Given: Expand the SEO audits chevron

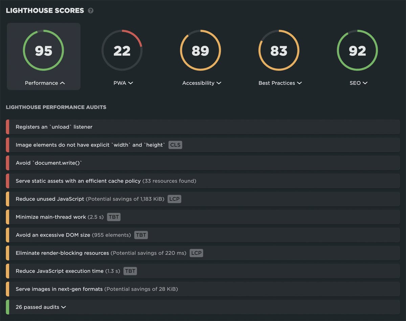Looking at the screenshot, I should [365, 83].
